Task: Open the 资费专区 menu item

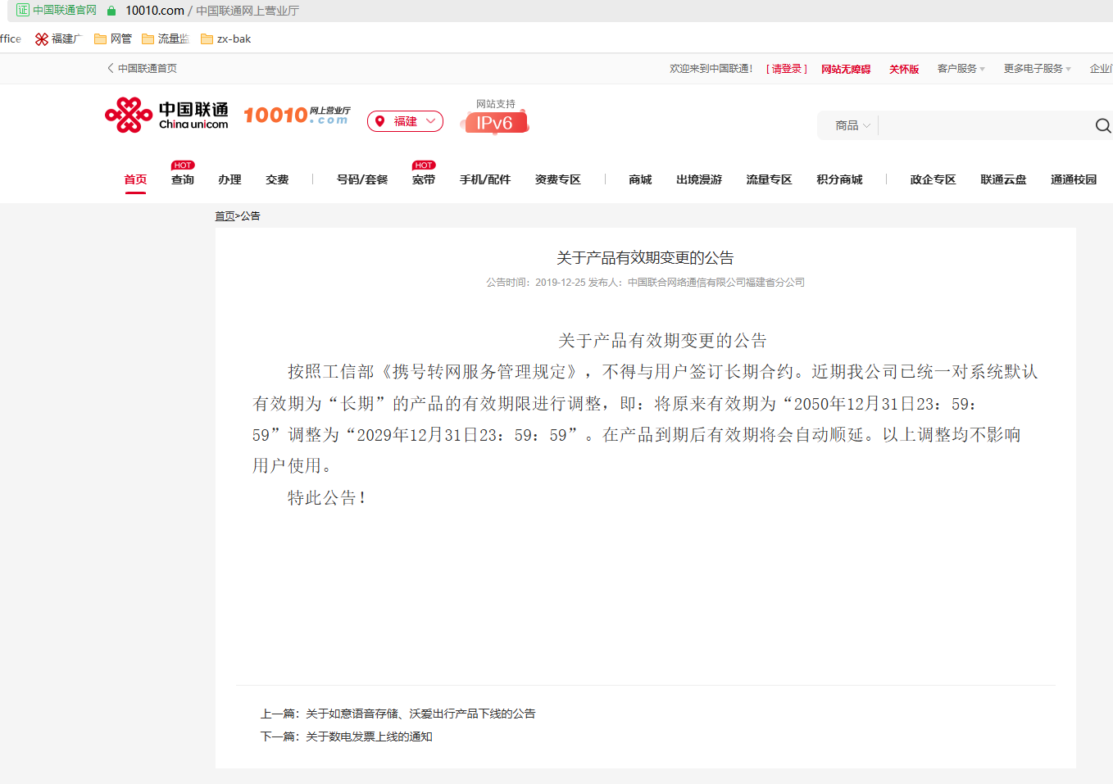Action: coord(556,179)
